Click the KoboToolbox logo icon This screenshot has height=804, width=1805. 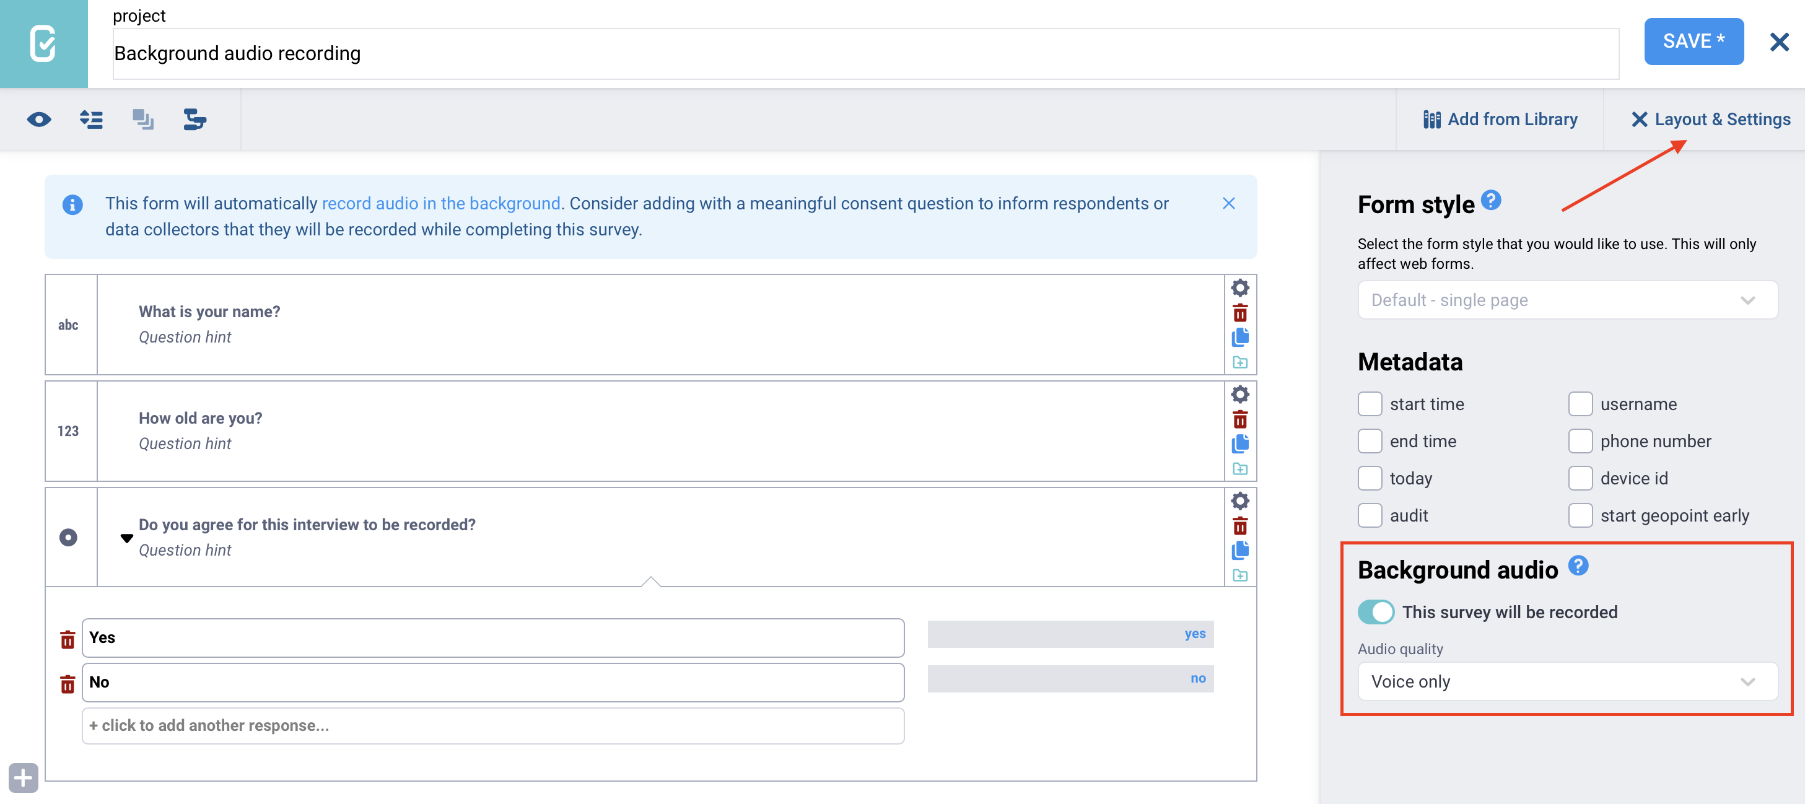43,43
